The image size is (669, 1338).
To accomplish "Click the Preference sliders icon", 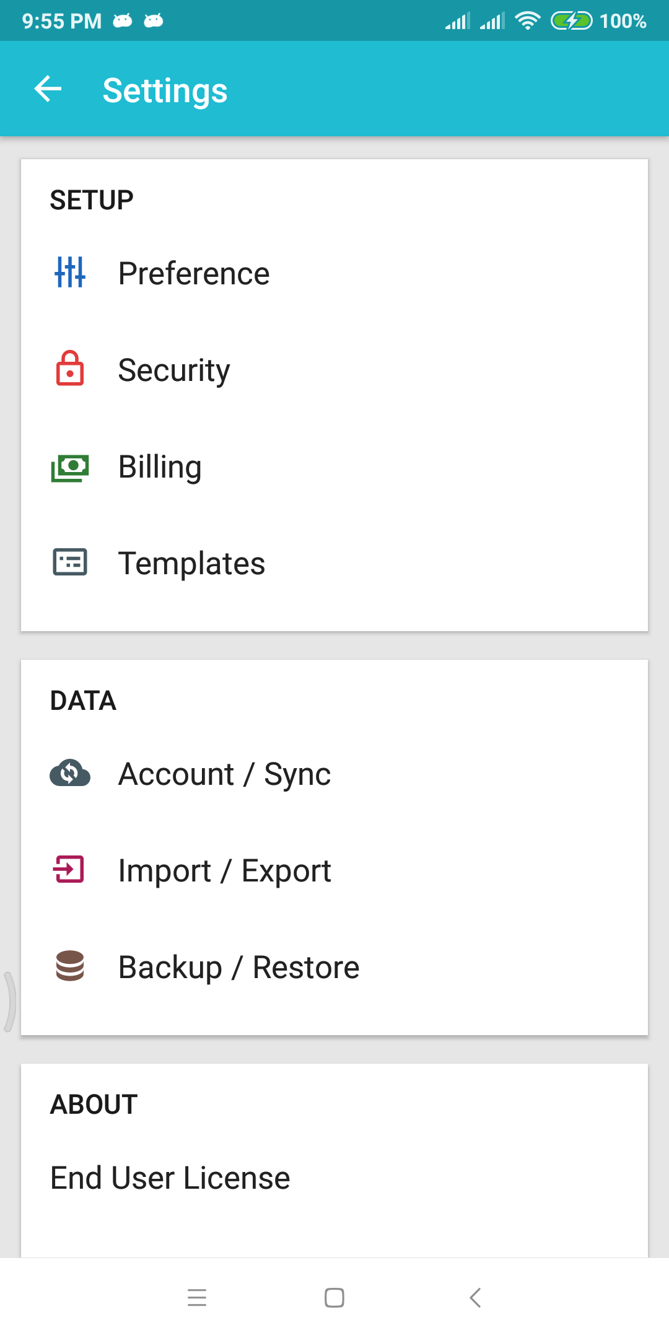I will [70, 272].
